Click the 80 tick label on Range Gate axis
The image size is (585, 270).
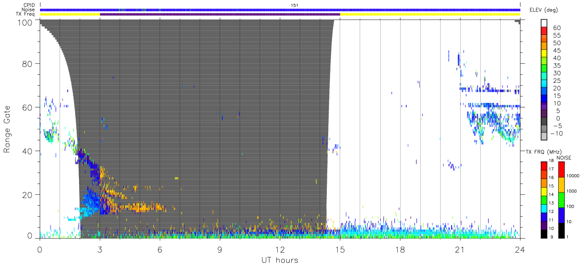click(27, 63)
